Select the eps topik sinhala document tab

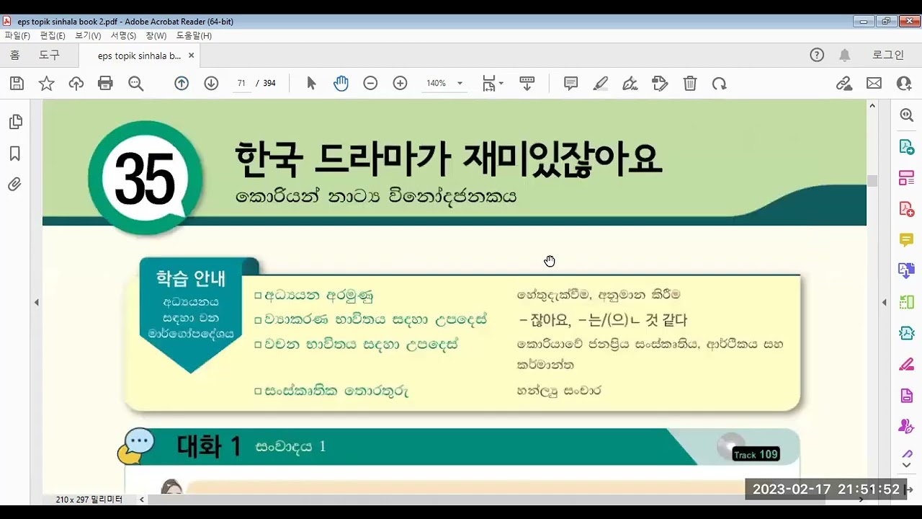point(139,56)
